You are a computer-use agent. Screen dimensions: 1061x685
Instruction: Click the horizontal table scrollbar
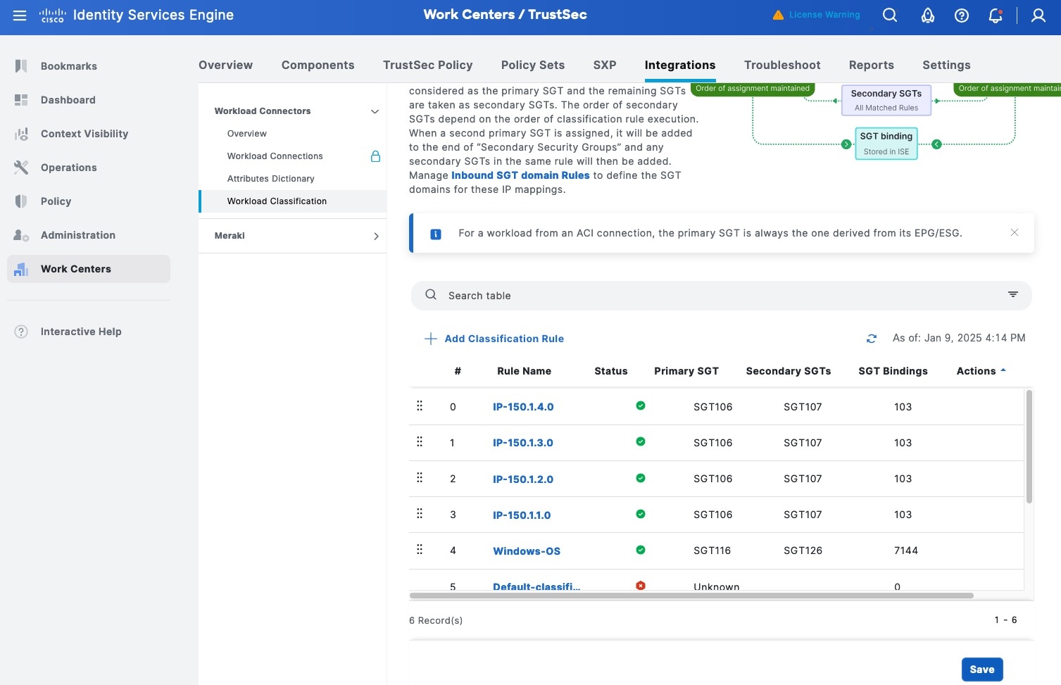[691, 596]
